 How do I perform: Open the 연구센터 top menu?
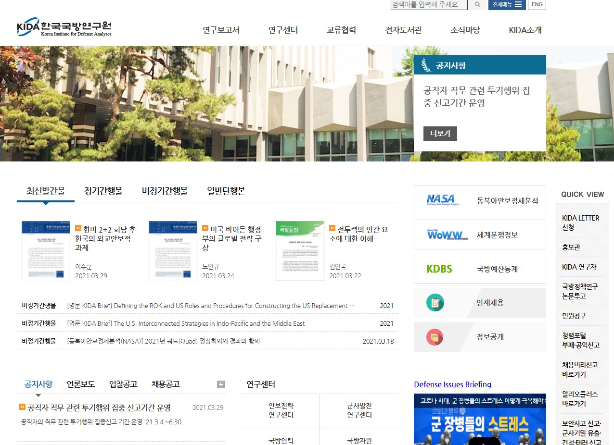tap(283, 30)
